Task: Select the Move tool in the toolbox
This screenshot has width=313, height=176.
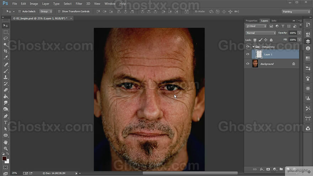Action: coord(6,25)
